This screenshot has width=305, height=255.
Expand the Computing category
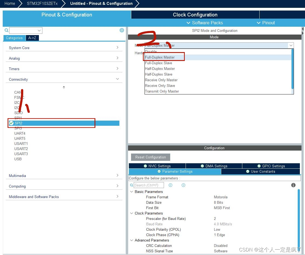pyautogui.click(x=118, y=186)
